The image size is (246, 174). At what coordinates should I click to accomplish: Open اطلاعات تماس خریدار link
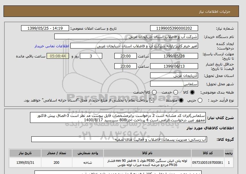click(52, 46)
